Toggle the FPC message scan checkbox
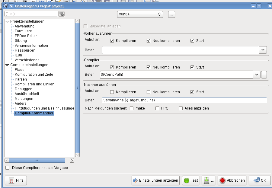 pyautogui.click(x=157, y=108)
